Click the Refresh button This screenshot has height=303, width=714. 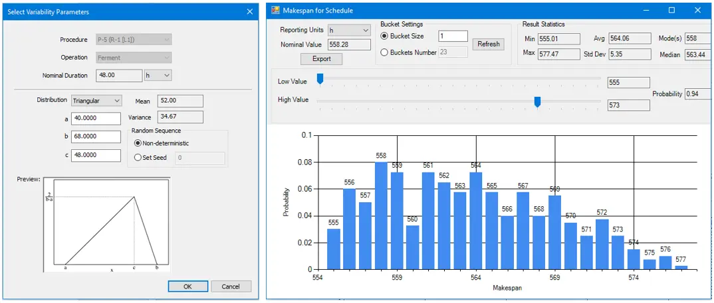[489, 44]
